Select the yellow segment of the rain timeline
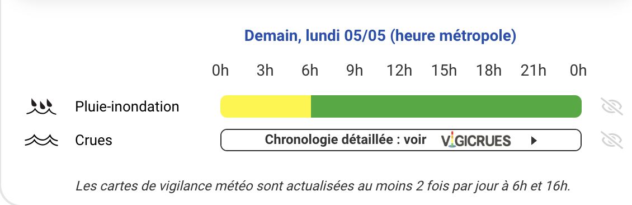 (x=266, y=106)
